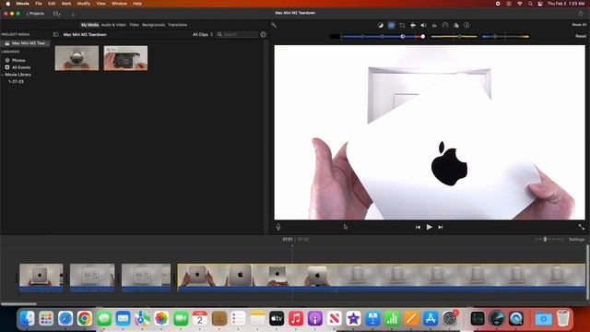590x332 pixels.
Task: Skip to the next clip
Action: click(441, 227)
